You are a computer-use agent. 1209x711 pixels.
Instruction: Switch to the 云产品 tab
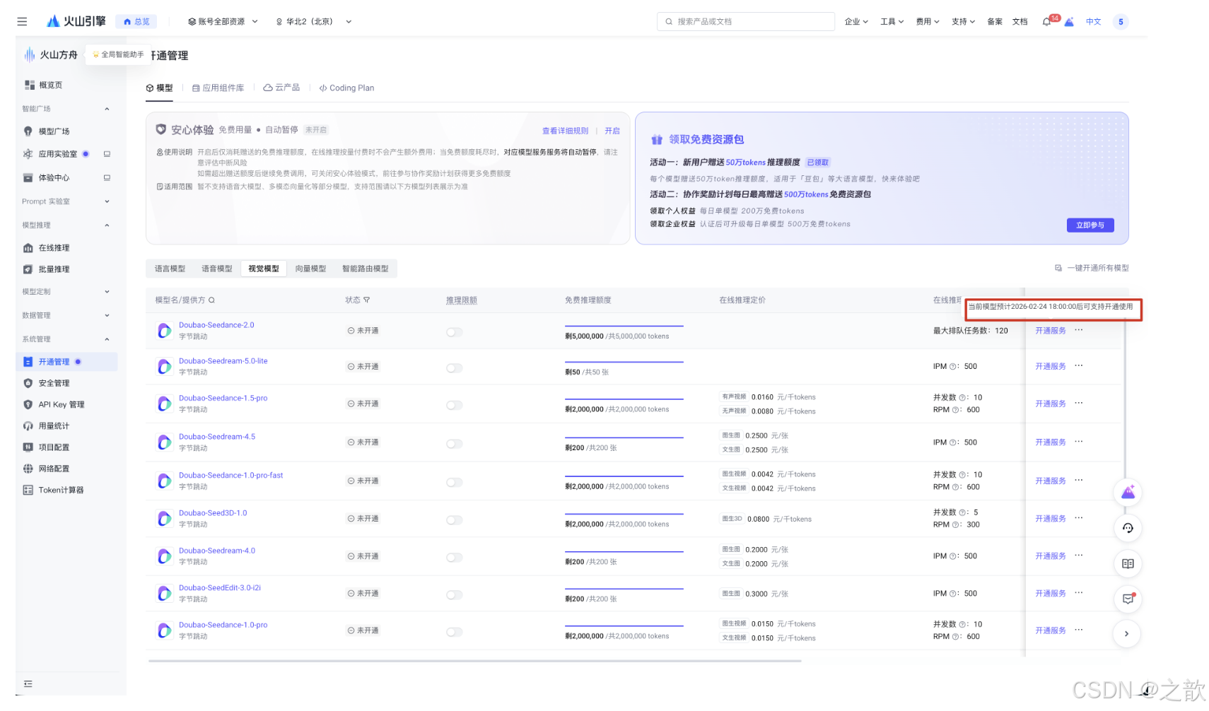point(281,88)
